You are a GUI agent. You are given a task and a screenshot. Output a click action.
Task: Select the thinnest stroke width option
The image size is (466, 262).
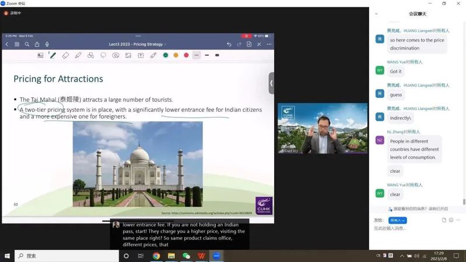tap(197, 55)
